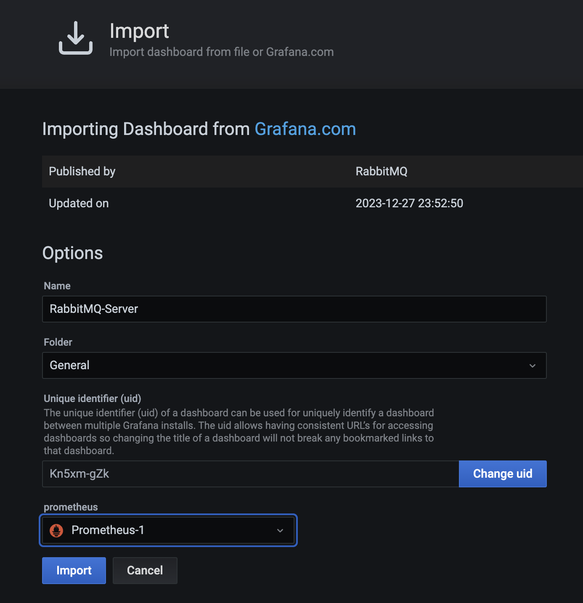Click the prometheus field label
Viewport: 583px width, 603px height.
71,507
